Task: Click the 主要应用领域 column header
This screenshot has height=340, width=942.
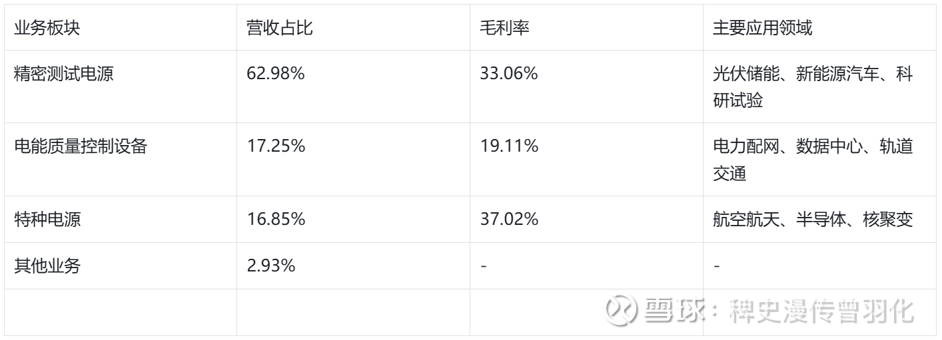Action: coord(762,29)
